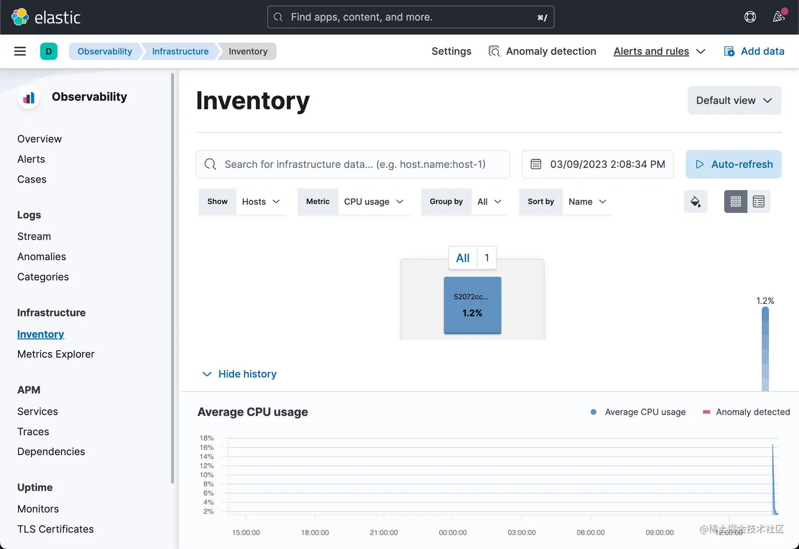This screenshot has width=799, height=549.
Task: Switch to table list view
Action: click(758, 202)
